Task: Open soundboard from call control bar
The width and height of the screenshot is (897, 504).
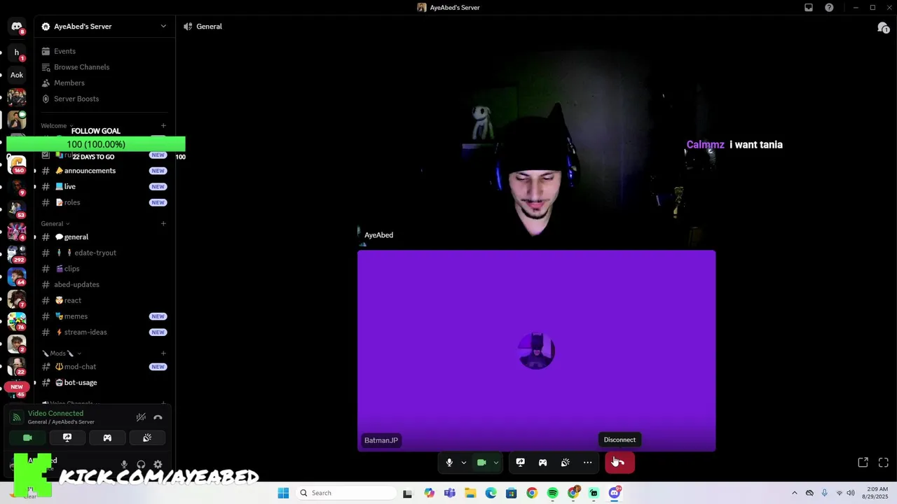Action: click(566, 463)
